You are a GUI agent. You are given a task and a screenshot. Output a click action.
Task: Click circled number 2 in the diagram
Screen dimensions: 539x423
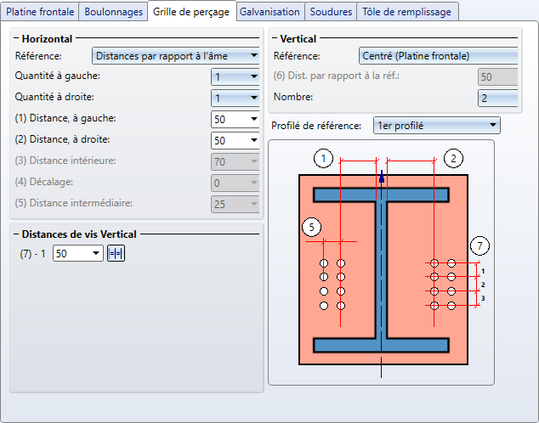pos(454,157)
